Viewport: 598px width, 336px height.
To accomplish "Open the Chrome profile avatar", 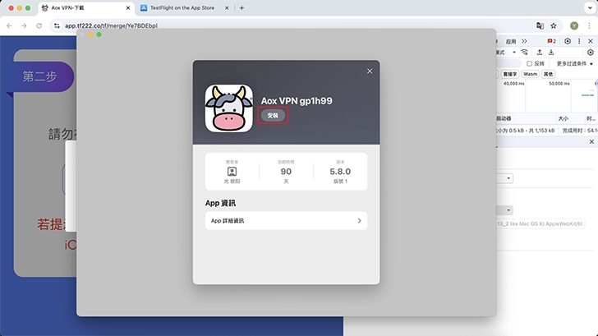I will point(573,25).
